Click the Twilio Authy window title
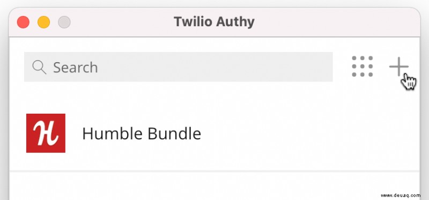The height and width of the screenshot is (200, 429). 214,21
